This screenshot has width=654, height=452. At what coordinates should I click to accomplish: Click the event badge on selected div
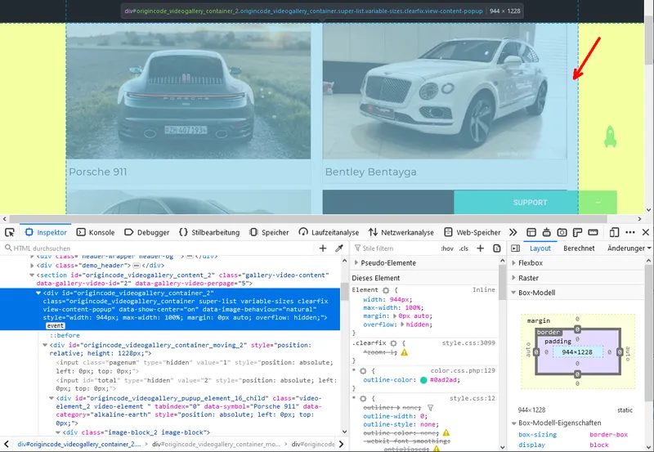(x=55, y=325)
